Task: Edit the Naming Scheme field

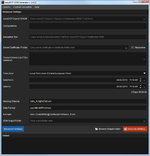Action: pos(88,101)
